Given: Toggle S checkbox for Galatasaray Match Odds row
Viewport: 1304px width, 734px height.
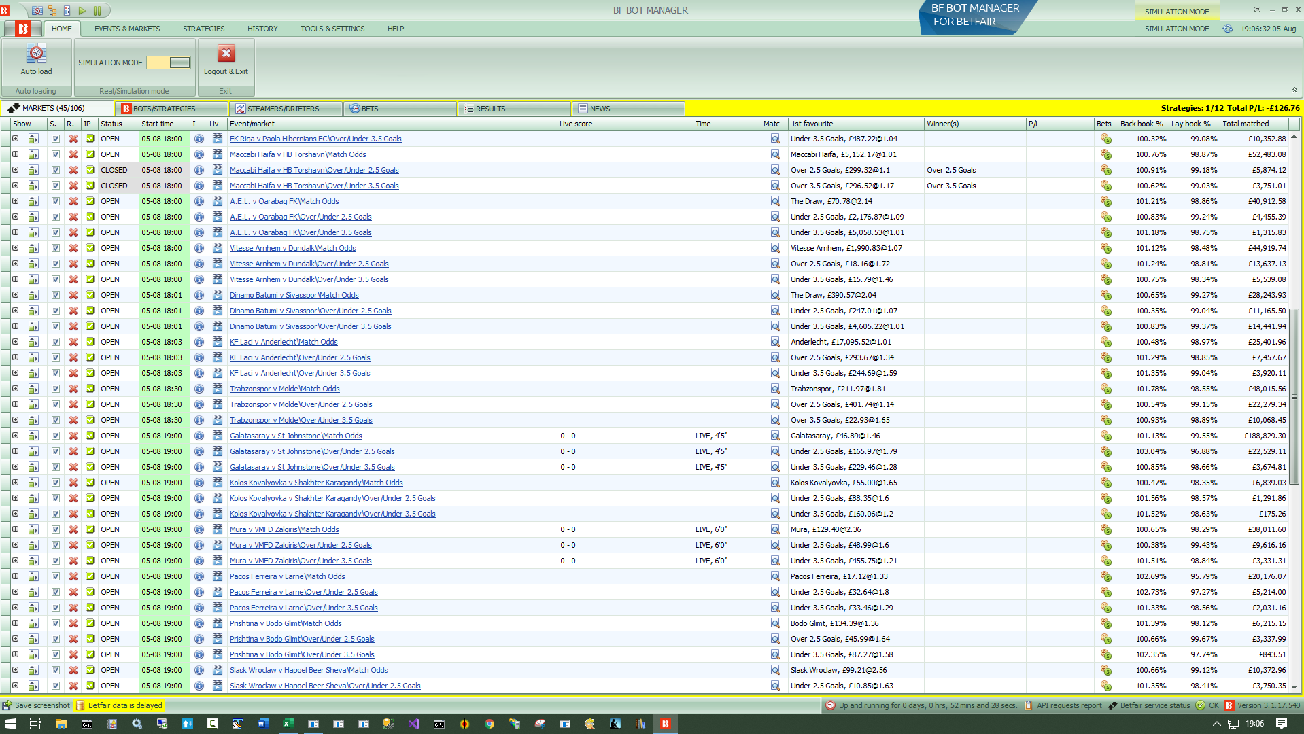Looking at the screenshot, I should pos(55,436).
